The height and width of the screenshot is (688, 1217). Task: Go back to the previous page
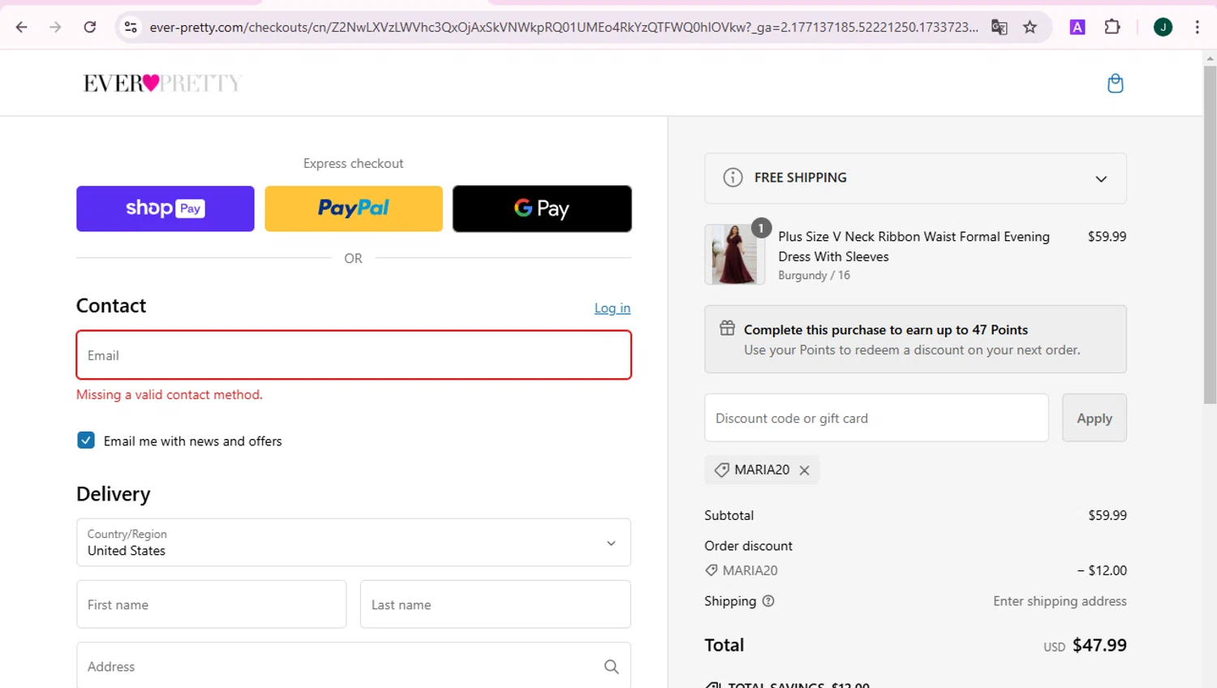(22, 27)
